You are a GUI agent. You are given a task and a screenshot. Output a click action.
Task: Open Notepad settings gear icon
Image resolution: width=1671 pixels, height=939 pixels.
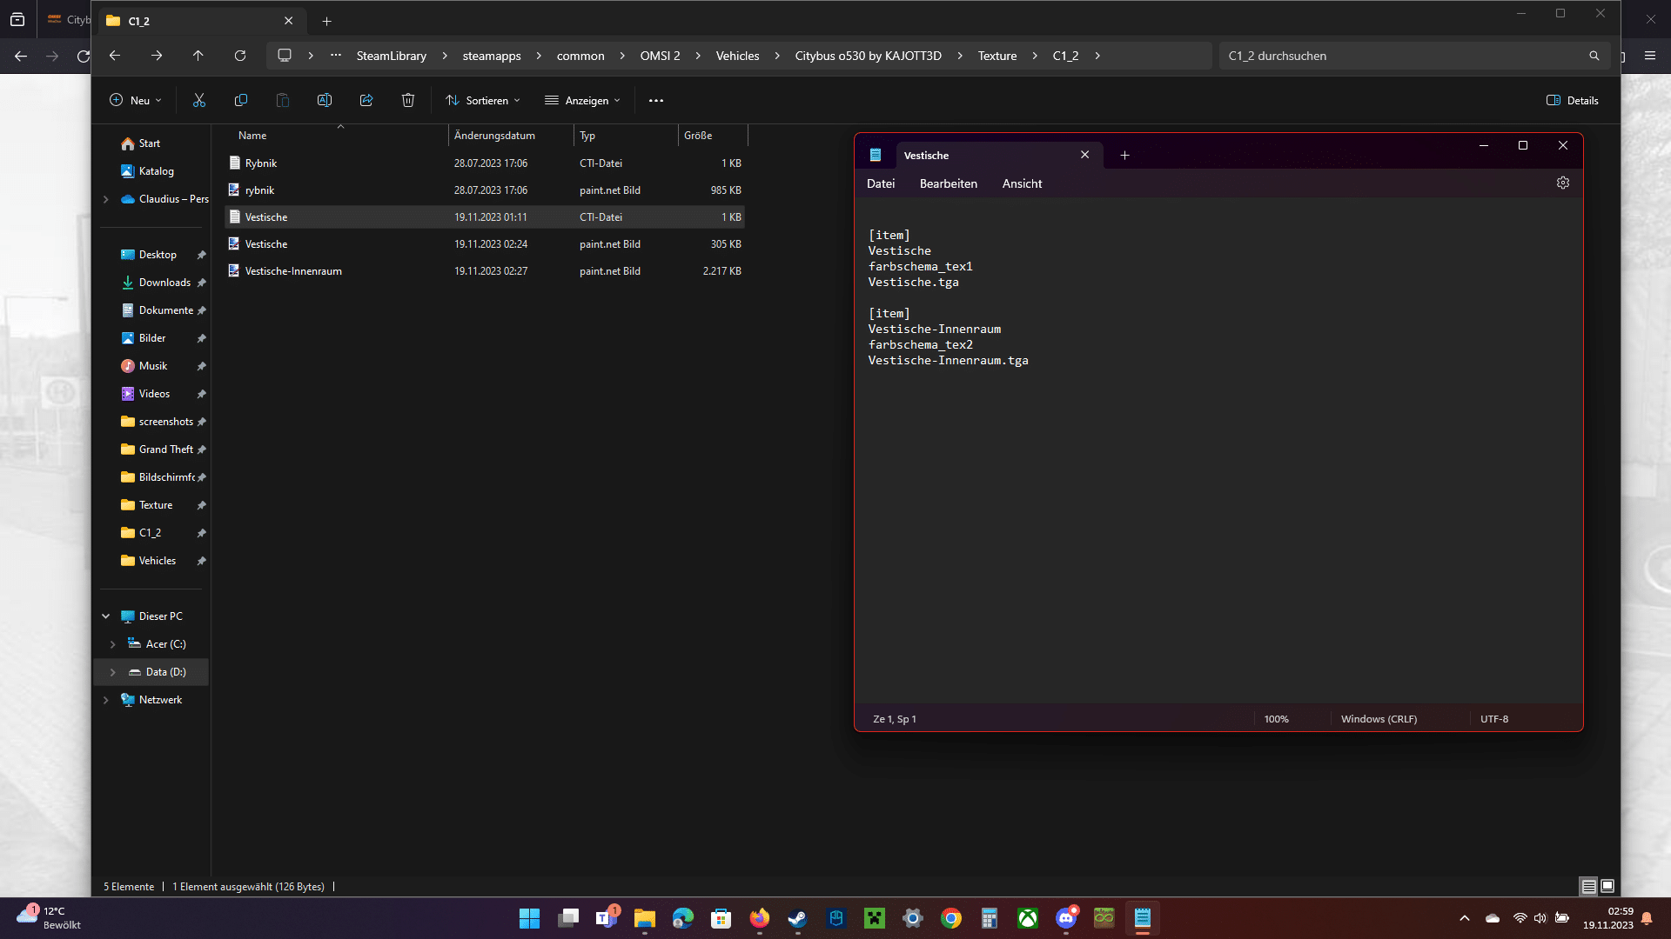(x=1563, y=183)
